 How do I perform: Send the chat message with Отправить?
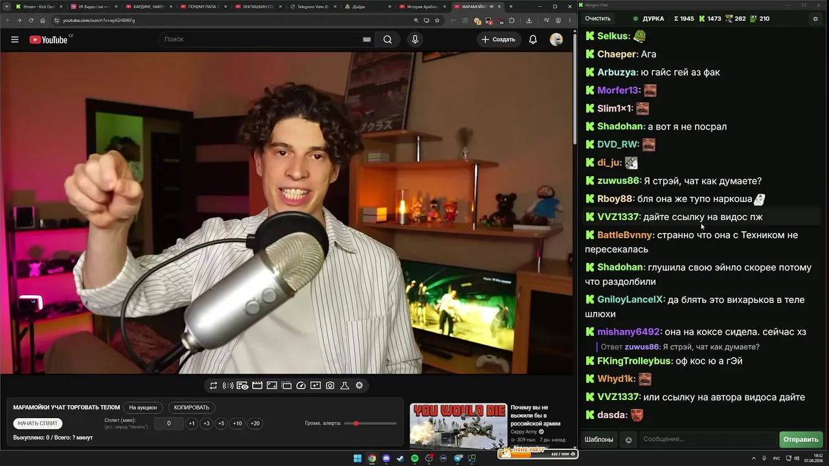801,439
